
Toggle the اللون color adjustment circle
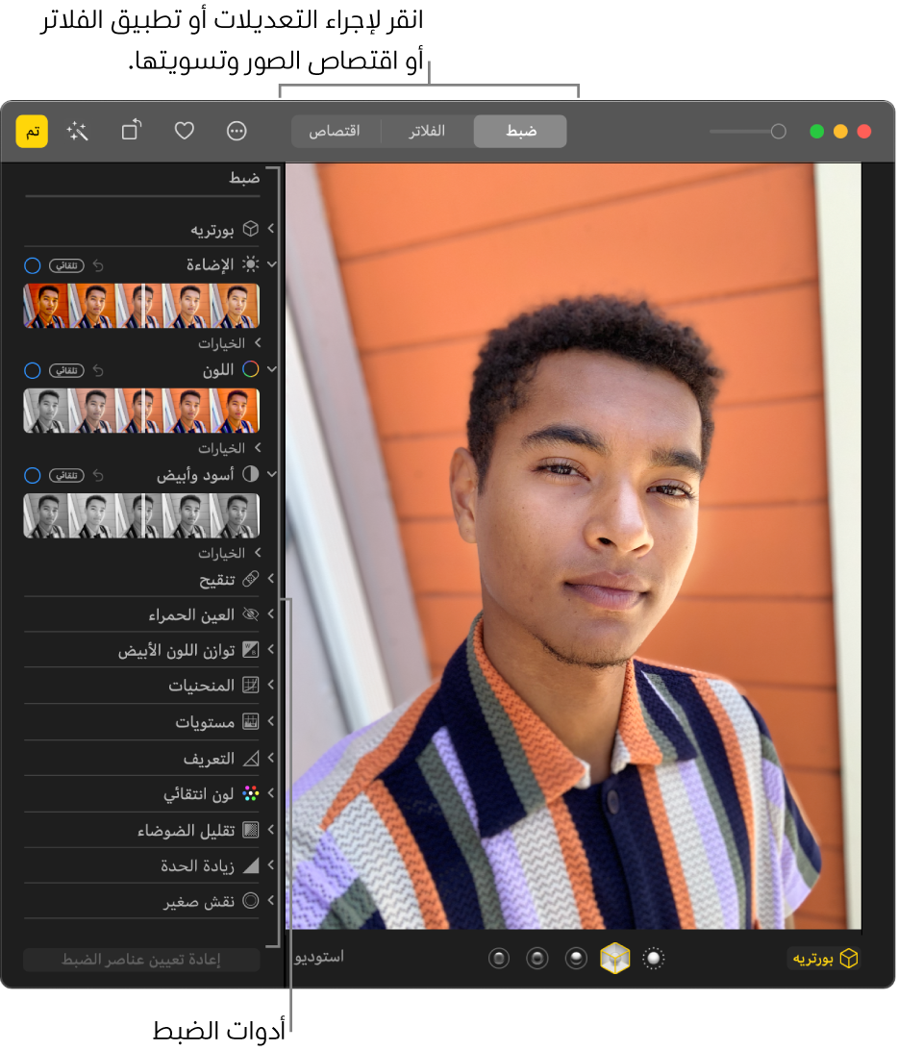pyautogui.click(x=32, y=369)
